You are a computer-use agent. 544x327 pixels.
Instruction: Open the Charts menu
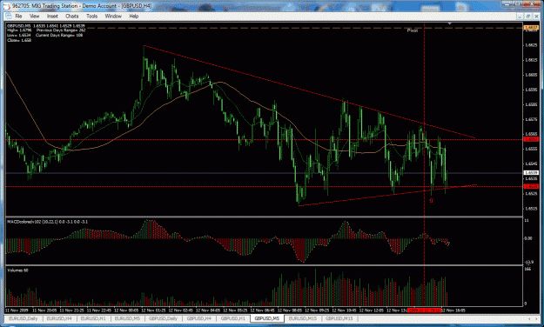tap(72, 16)
